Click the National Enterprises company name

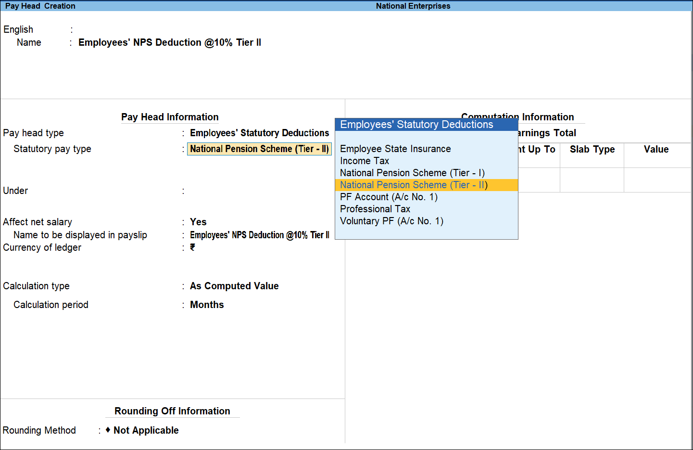pyautogui.click(x=413, y=6)
